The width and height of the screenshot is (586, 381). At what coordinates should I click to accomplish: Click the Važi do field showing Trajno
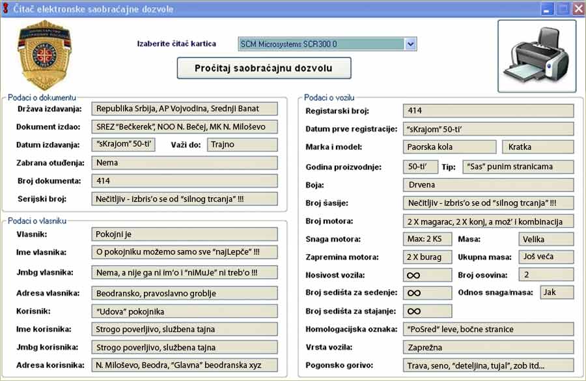tap(242, 145)
